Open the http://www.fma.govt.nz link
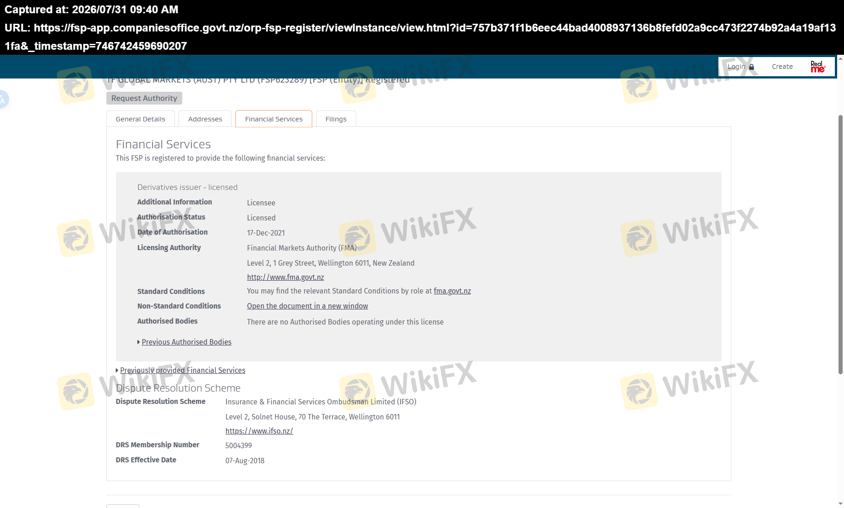 (x=285, y=277)
